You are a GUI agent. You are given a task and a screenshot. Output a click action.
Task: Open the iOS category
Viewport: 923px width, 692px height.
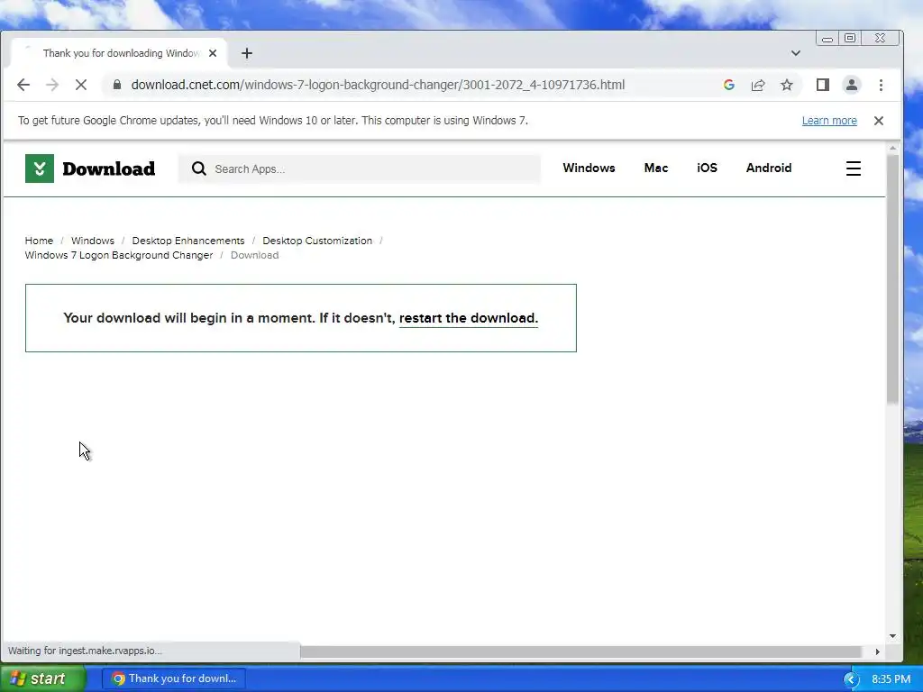[x=707, y=168]
